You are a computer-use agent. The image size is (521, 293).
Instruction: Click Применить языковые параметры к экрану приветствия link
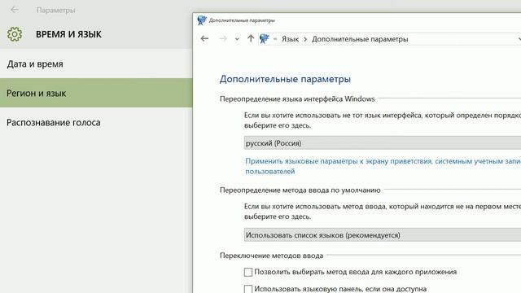tap(383, 166)
